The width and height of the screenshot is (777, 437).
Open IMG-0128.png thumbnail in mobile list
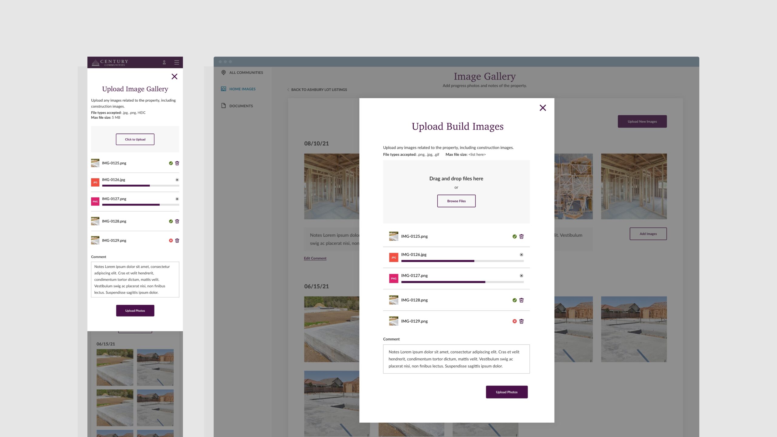click(x=95, y=221)
